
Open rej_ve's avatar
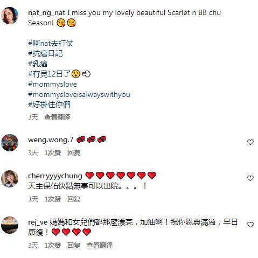tap(10, 225)
